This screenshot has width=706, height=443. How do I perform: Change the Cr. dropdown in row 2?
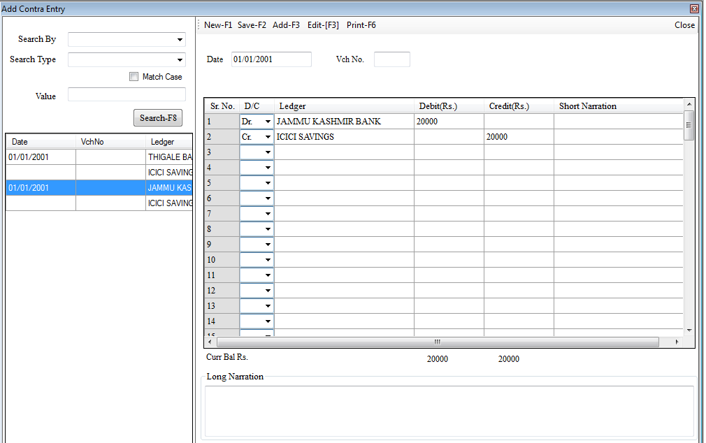(x=268, y=137)
